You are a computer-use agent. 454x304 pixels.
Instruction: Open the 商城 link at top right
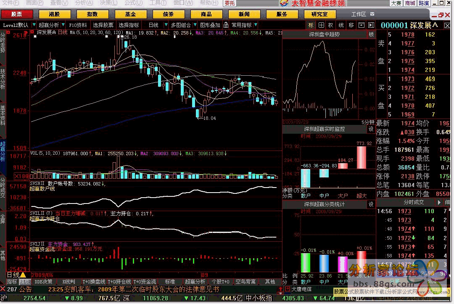pyautogui.click(x=410, y=3)
